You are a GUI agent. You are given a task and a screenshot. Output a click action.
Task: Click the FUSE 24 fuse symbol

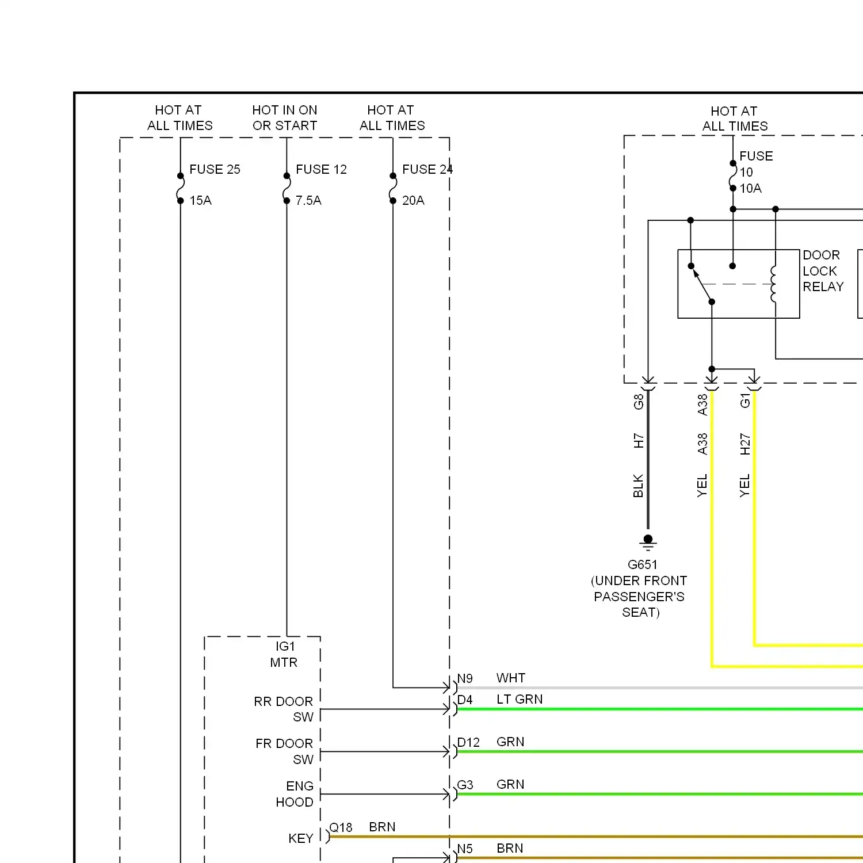[x=393, y=188]
